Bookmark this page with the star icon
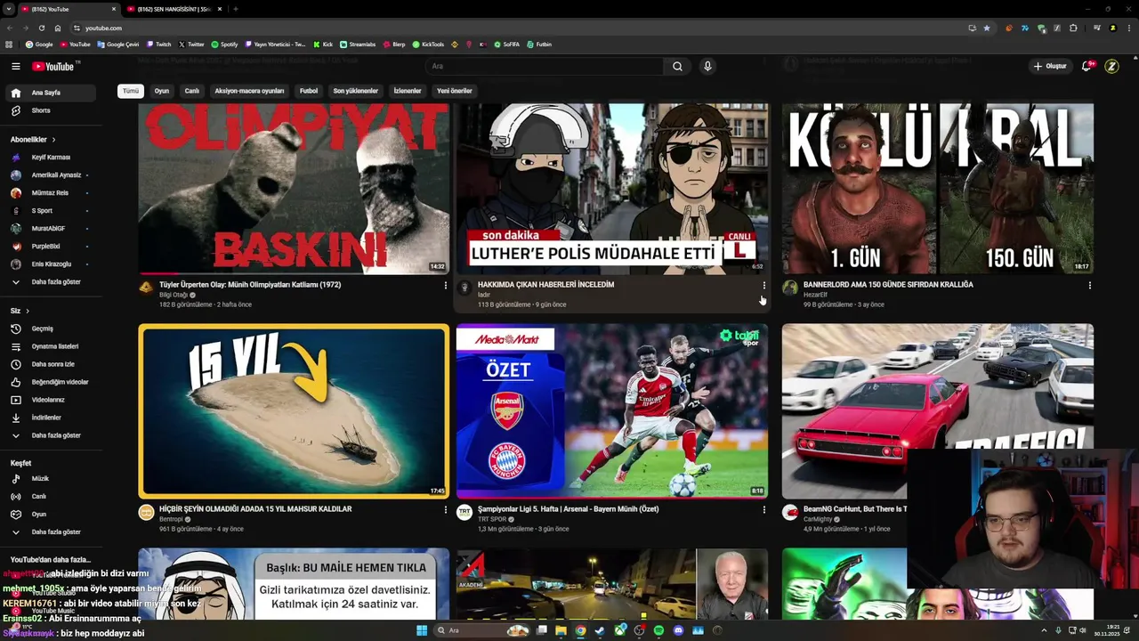This screenshot has height=641, width=1139. 986,28
